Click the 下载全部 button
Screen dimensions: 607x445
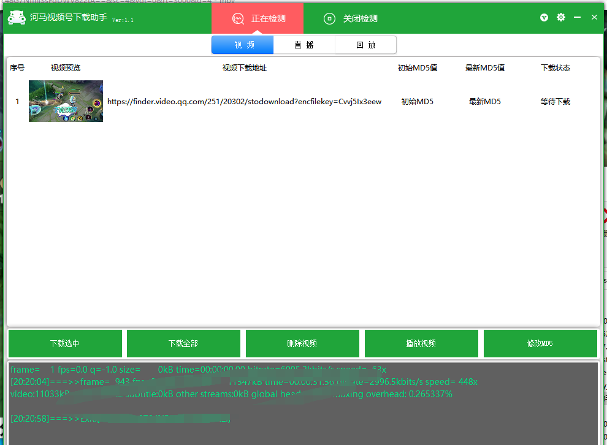point(183,343)
